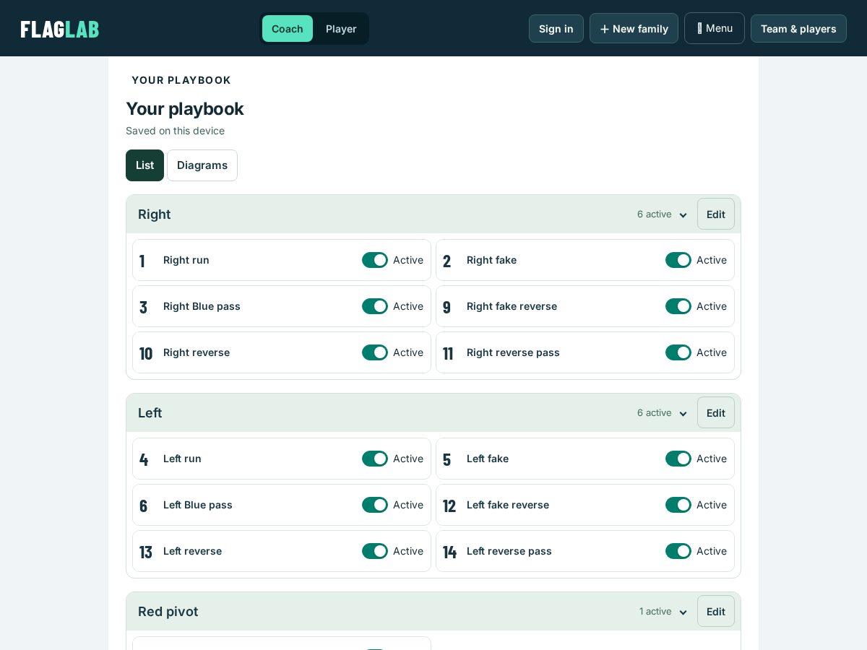Click the Sign in button
The height and width of the screenshot is (650, 867).
tap(556, 29)
